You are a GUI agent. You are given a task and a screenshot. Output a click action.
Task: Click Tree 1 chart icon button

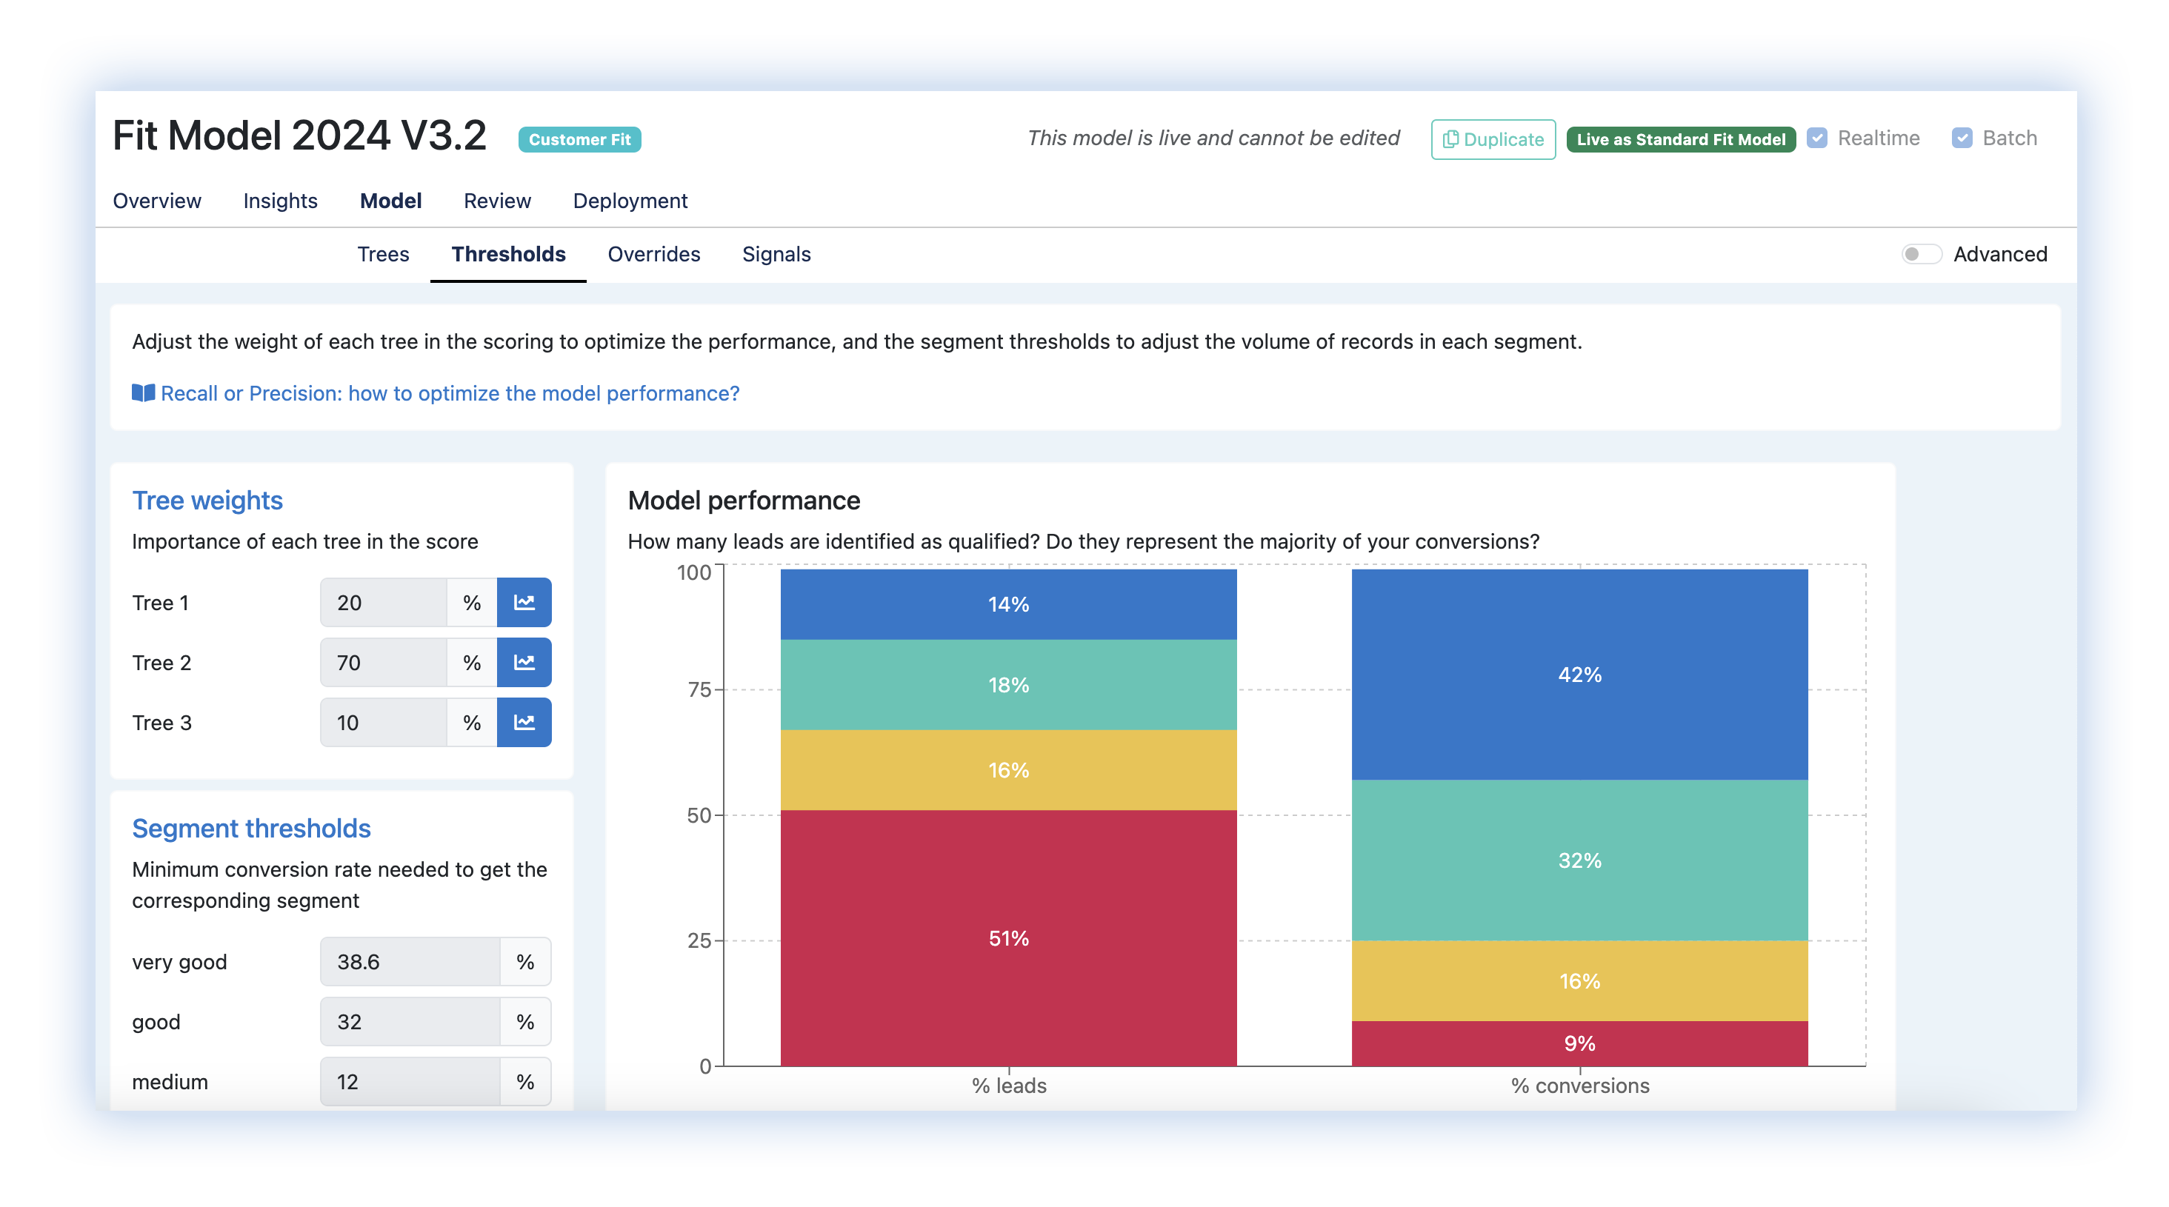tap(524, 603)
